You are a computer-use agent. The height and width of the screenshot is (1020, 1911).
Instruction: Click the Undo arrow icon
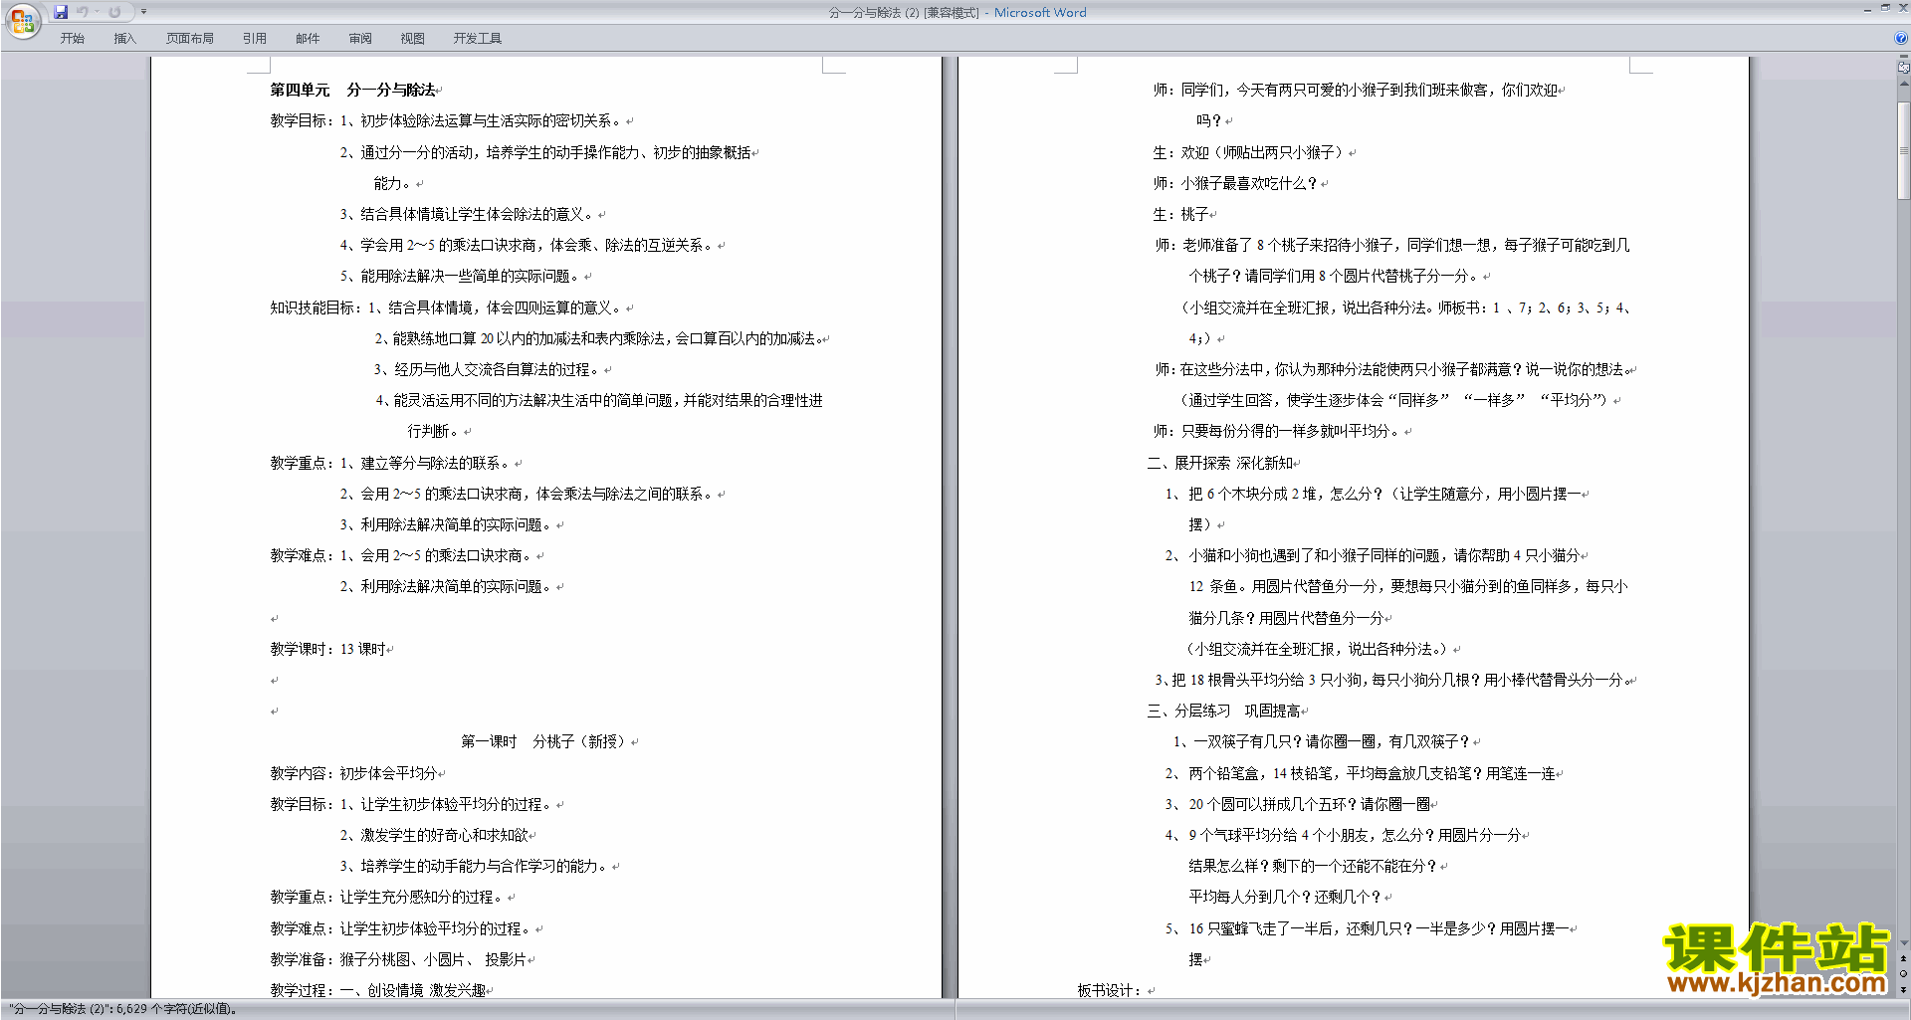(83, 12)
